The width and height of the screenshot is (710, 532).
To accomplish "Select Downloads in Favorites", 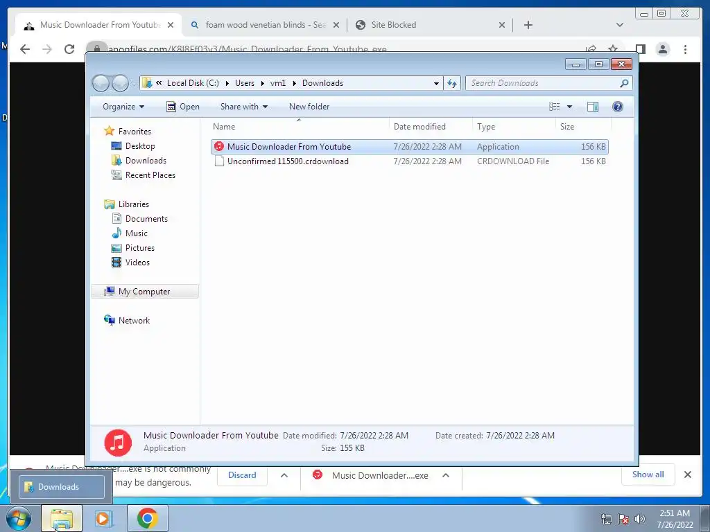I will (146, 161).
